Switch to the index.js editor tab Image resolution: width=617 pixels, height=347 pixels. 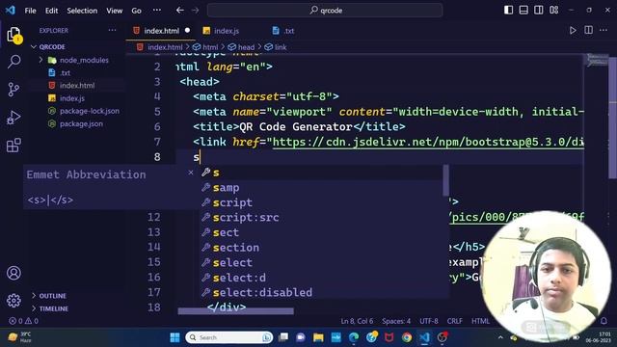[227, 31]
